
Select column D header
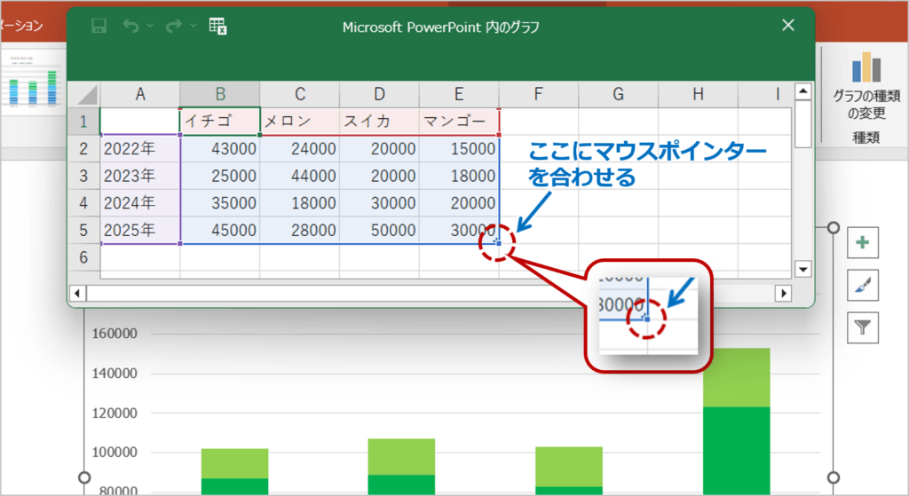click(x=379, y=94)
